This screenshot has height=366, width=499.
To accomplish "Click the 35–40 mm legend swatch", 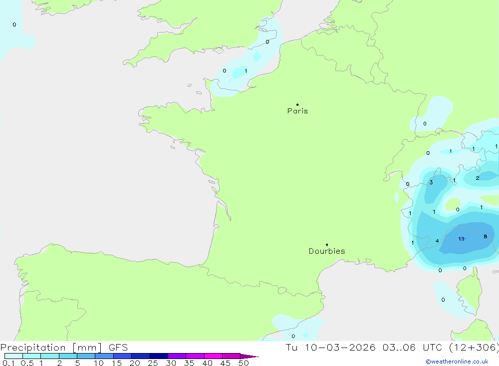I will click(x=195, y=356).
